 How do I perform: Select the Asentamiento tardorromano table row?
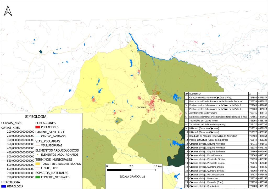point(207,113)
